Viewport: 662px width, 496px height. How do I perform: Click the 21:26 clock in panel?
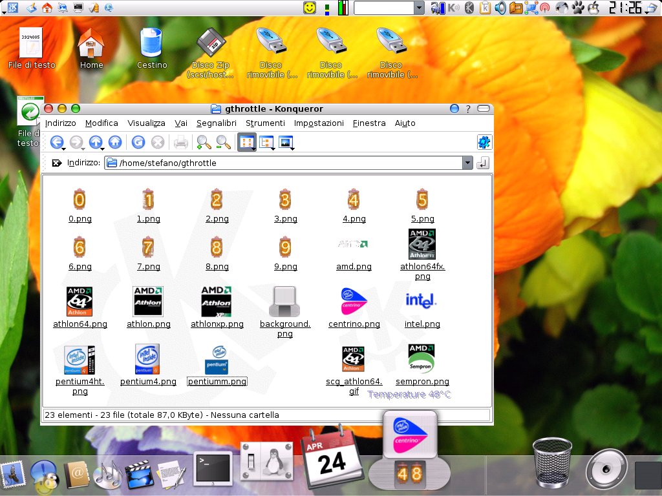click(625, 8)
